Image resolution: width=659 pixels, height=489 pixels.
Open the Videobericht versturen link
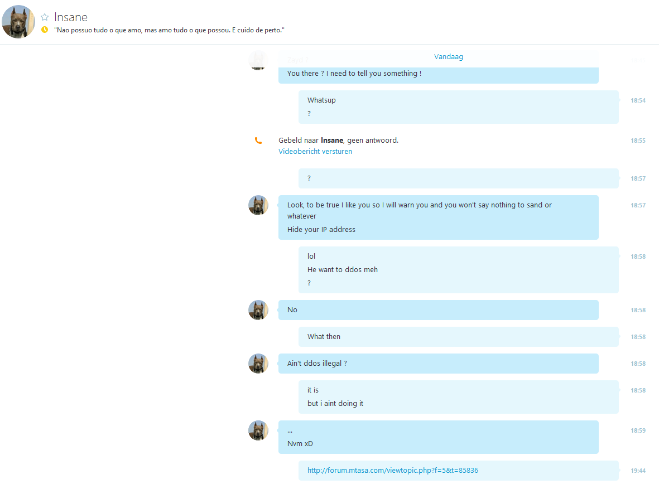pyautogui.click(x=315, y=151)
